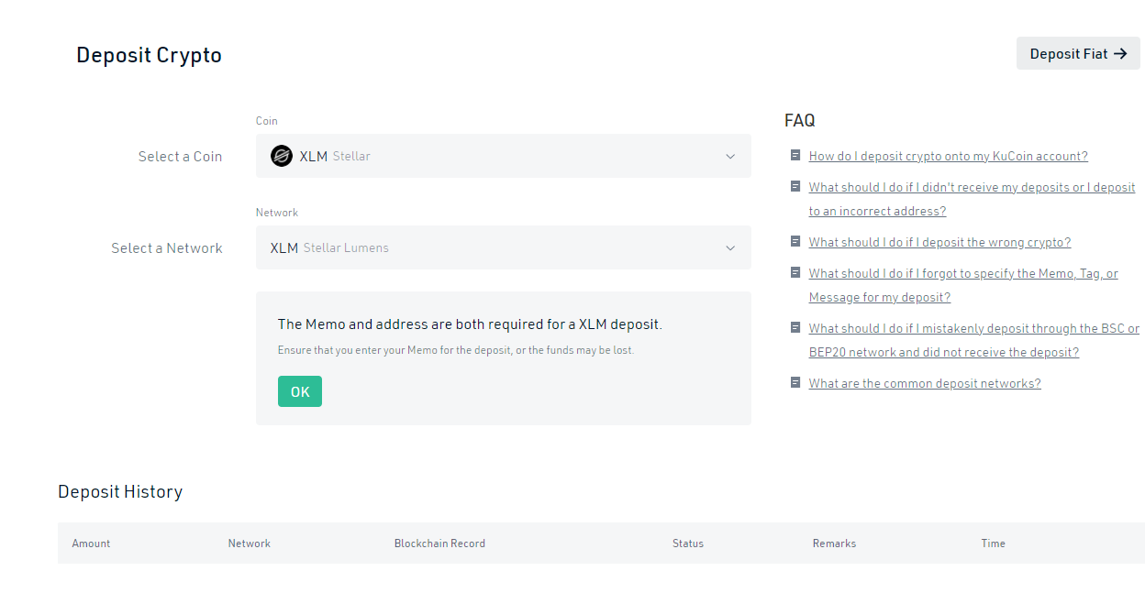1145x593 pixels.
Task: Click the Deposit History section heading
Action: [120, 492]
